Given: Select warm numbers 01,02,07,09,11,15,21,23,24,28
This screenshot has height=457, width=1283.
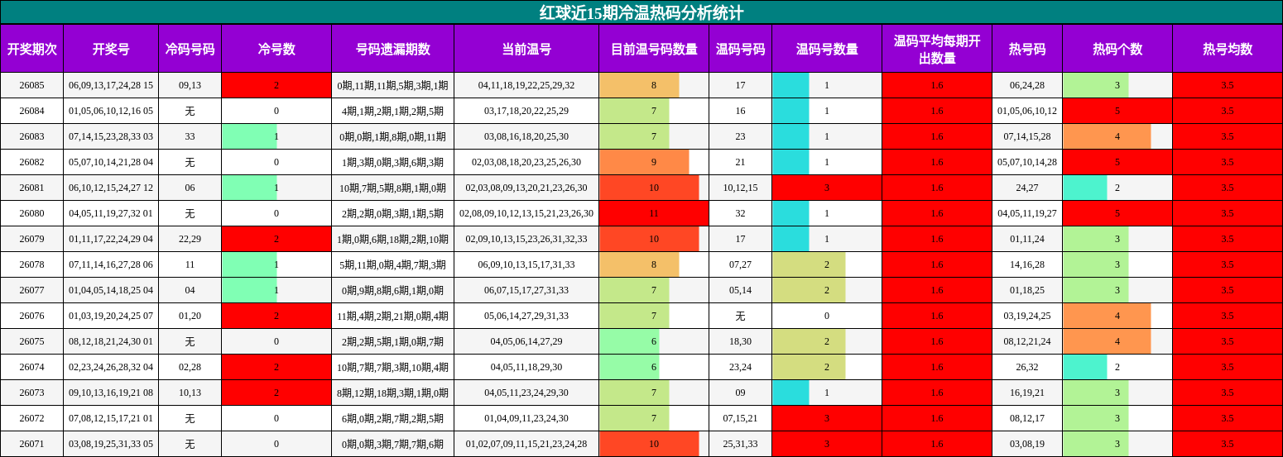Looking at the screenshot, I should pyautogui.click(x=526, y=444).
